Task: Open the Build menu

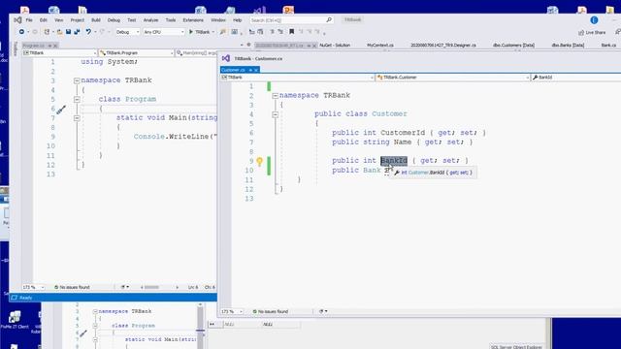Action: coord(96,20)
